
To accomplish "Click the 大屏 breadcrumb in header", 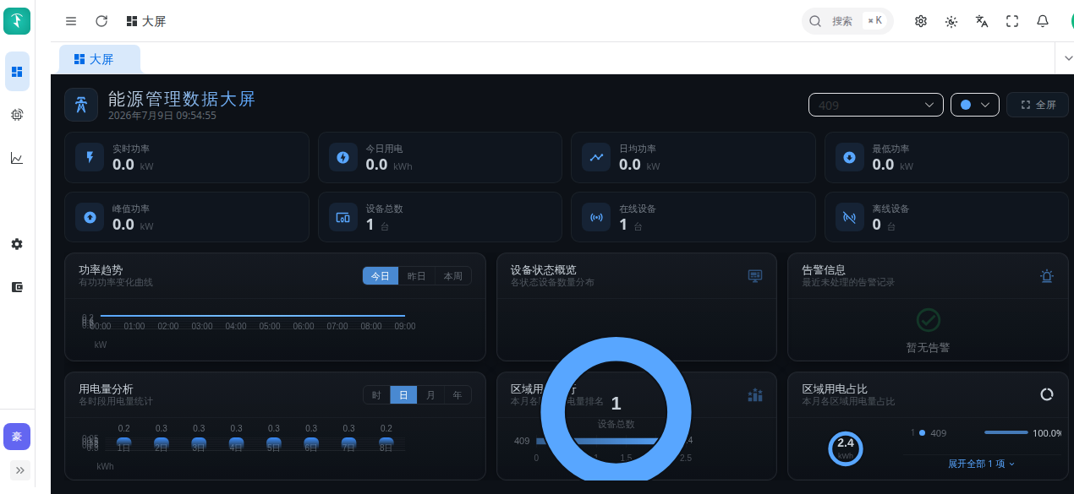I will click(146, 21).
